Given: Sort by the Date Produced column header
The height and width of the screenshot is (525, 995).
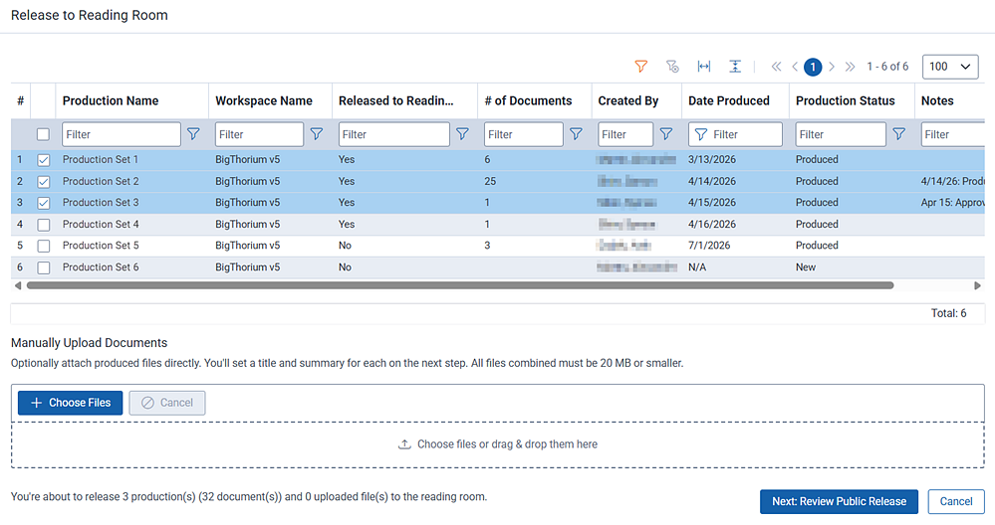Looking at the screenshot, I should (x=728, y=100).
